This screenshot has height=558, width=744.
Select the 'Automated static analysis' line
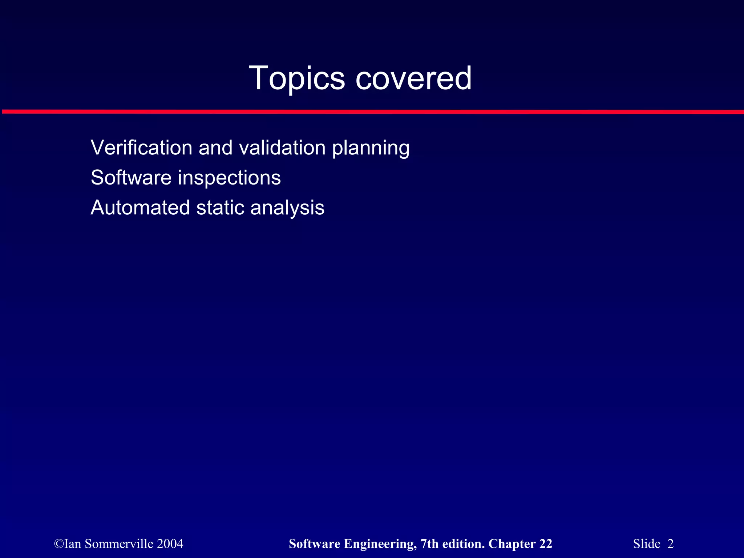pos(207,208)
